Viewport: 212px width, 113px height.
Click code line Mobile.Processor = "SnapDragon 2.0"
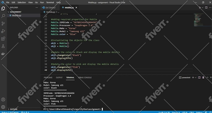coord(72,26)
